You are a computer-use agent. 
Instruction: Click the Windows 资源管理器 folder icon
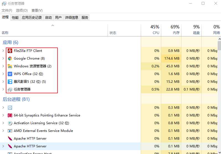click(x=10, y=66)
